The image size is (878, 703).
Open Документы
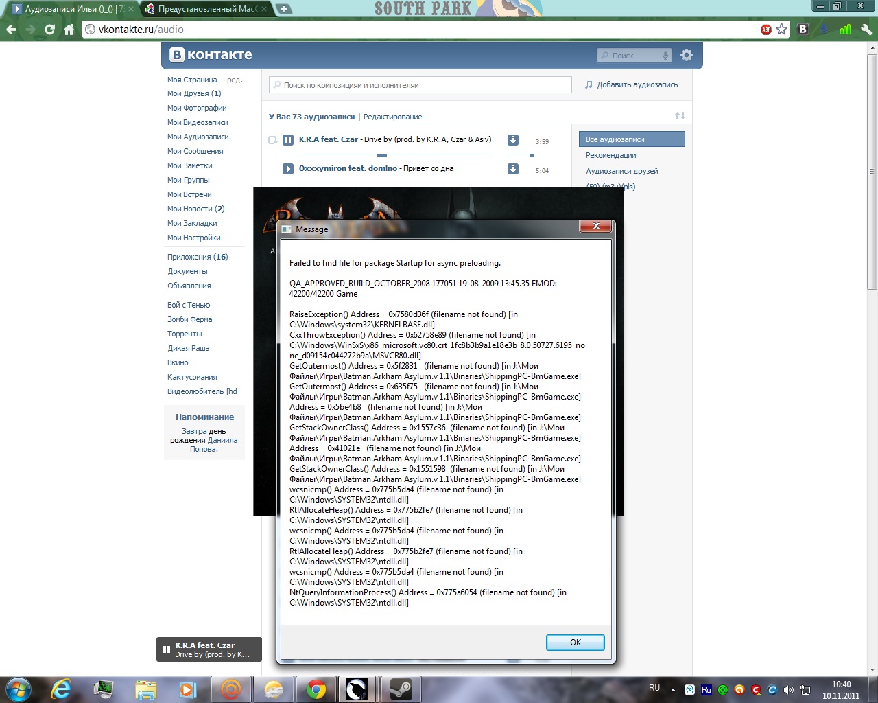(x=187, y=271)
